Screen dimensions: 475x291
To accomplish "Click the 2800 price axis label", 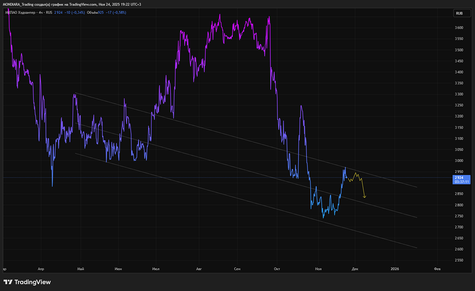I will point(459,205).
